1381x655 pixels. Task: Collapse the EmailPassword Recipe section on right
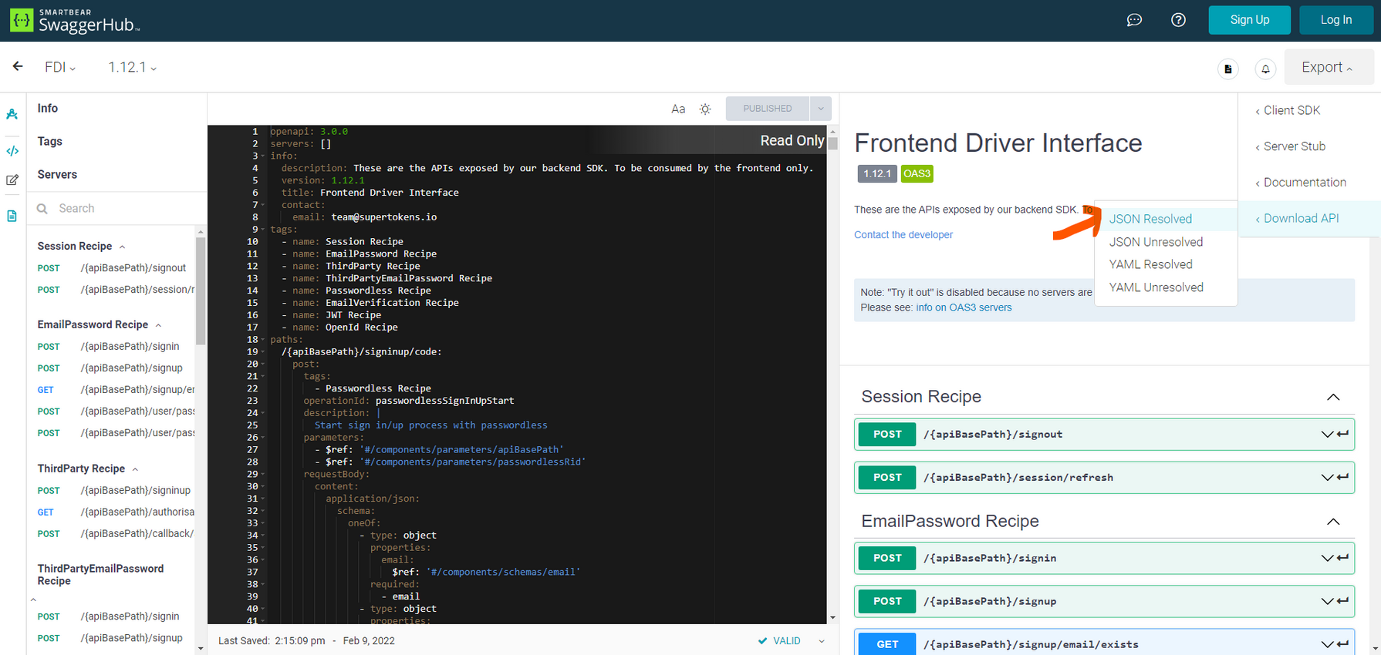coord(1332,522)
